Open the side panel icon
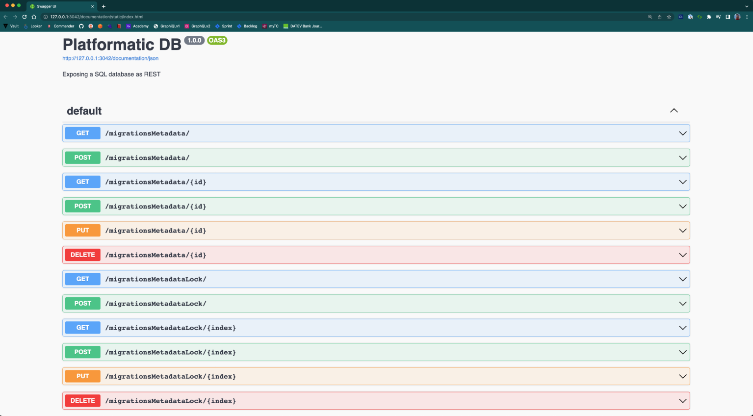 point(728,17)
